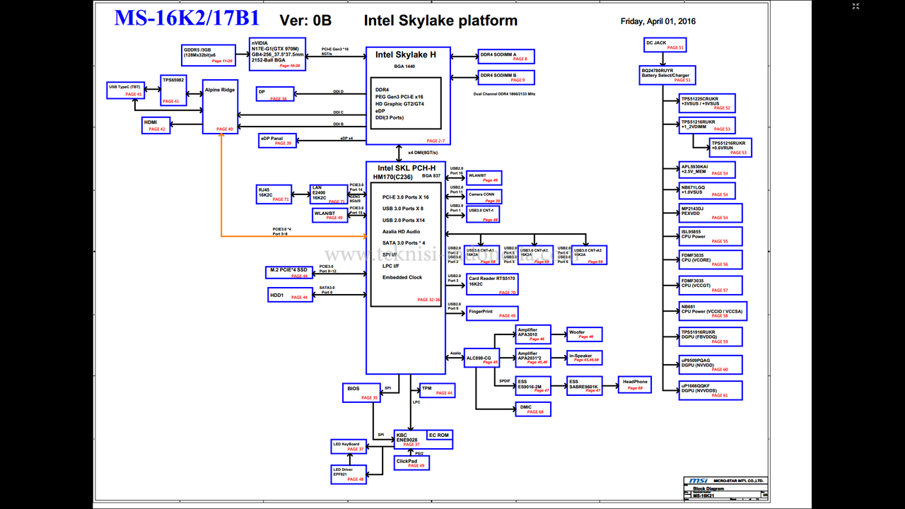Select the APL5930KAI +2.5V_MEM block
Screen dimensions: 905x509
(707, 170)
